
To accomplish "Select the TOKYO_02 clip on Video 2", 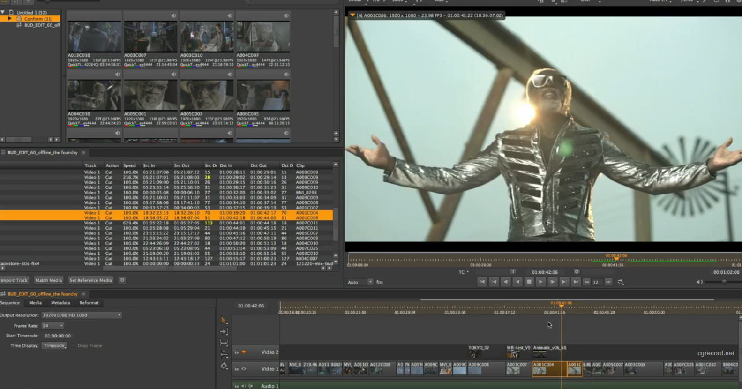I will coord(479,352).
